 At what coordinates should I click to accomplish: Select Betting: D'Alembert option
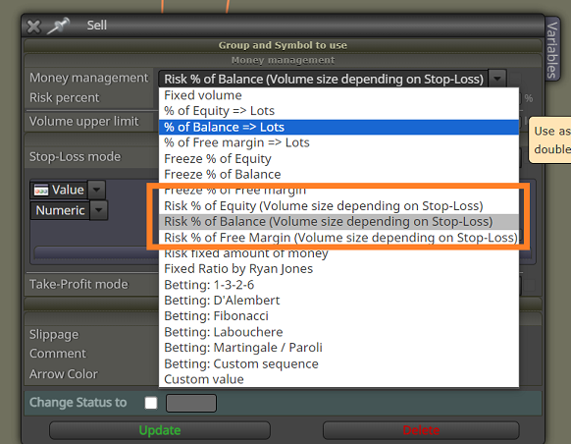pyautogui.click(x=338, y=301)
